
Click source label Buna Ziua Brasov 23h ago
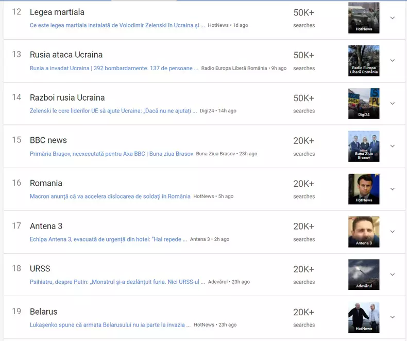tap(227, 154)
